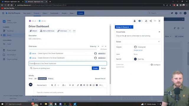Open child issues more options dots
This screenshot has width=189, height=106.
102,47
